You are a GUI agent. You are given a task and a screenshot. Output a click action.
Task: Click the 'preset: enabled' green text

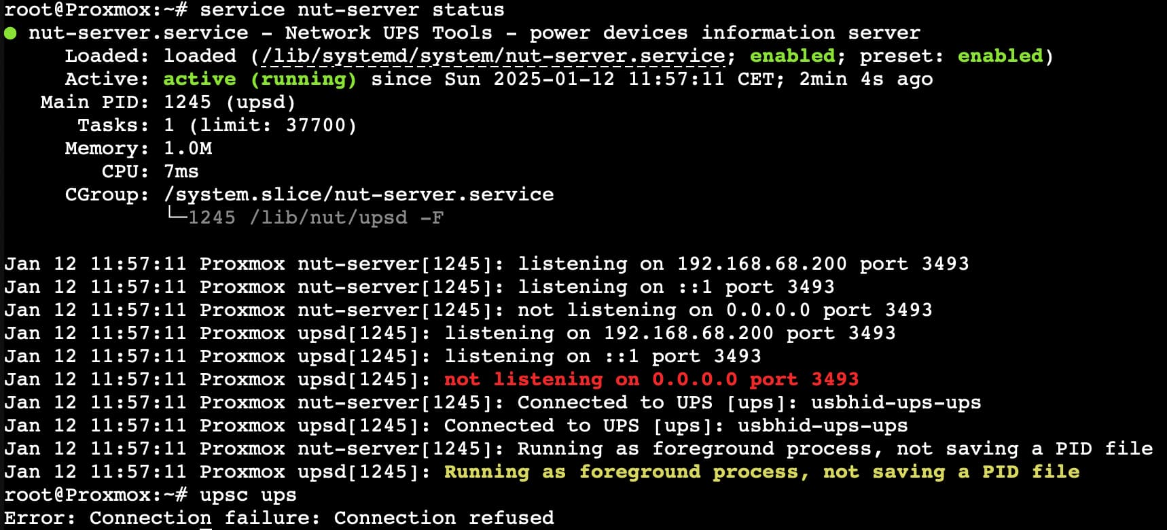pyautogui.click(x=951, y=56)
